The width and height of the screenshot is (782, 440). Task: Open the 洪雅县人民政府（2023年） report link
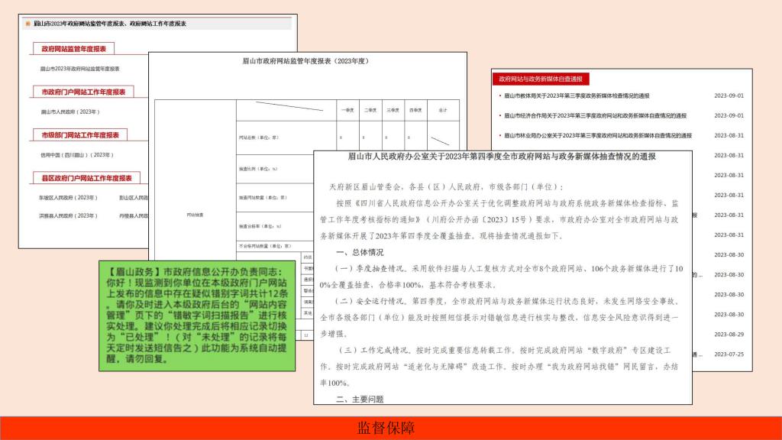click(68, 216)
